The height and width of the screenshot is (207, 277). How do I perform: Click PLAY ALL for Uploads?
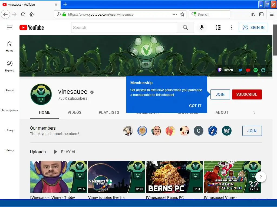67,152
